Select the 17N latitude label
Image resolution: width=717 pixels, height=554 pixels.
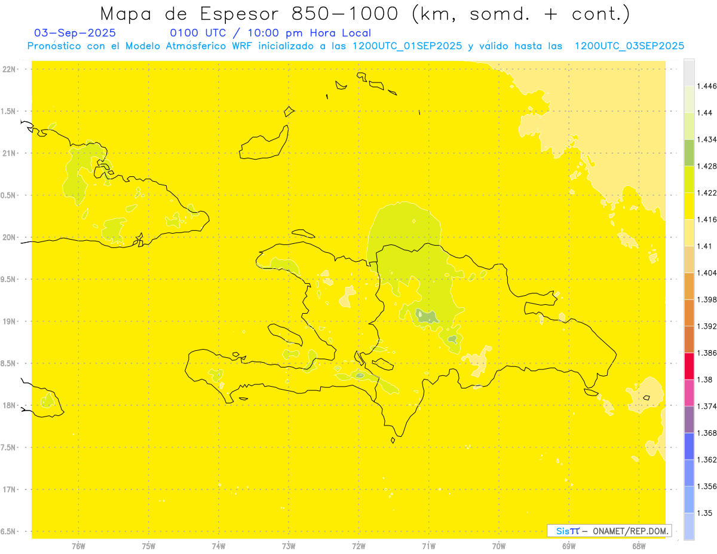[8, 489]
